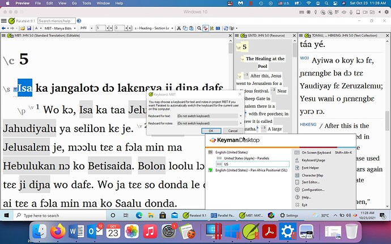Viewport: 391px width, 244px height.
Task: Open Adobe Acrobat from the macOS Dock
Action: point(269,232)
